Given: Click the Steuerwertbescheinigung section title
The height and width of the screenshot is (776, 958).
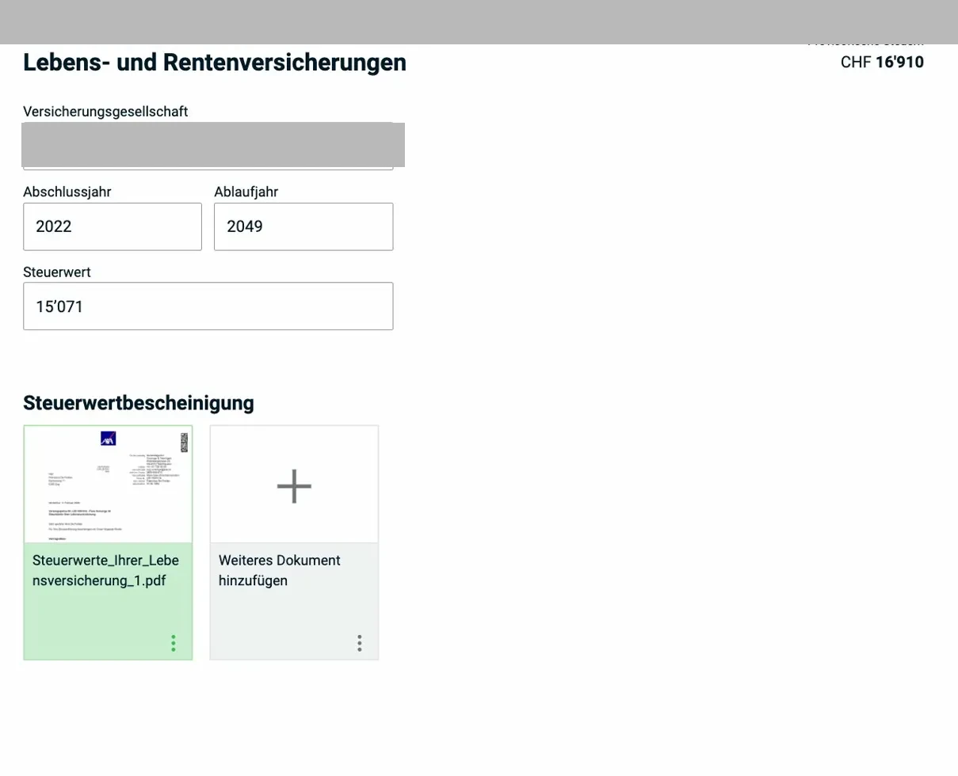Looking at the screenshot, I should 139,403.
